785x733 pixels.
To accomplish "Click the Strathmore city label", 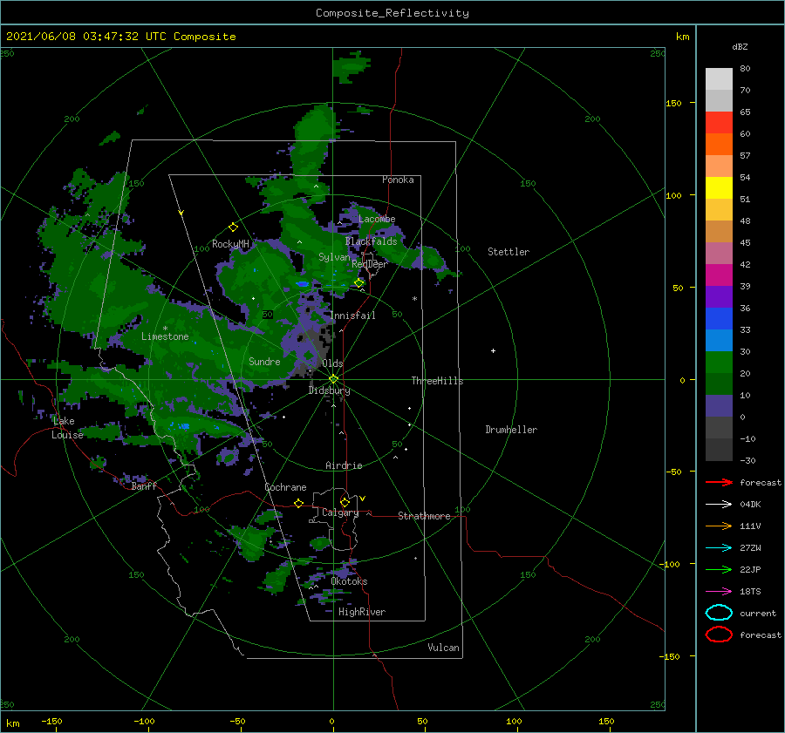I will coord(424,516).
